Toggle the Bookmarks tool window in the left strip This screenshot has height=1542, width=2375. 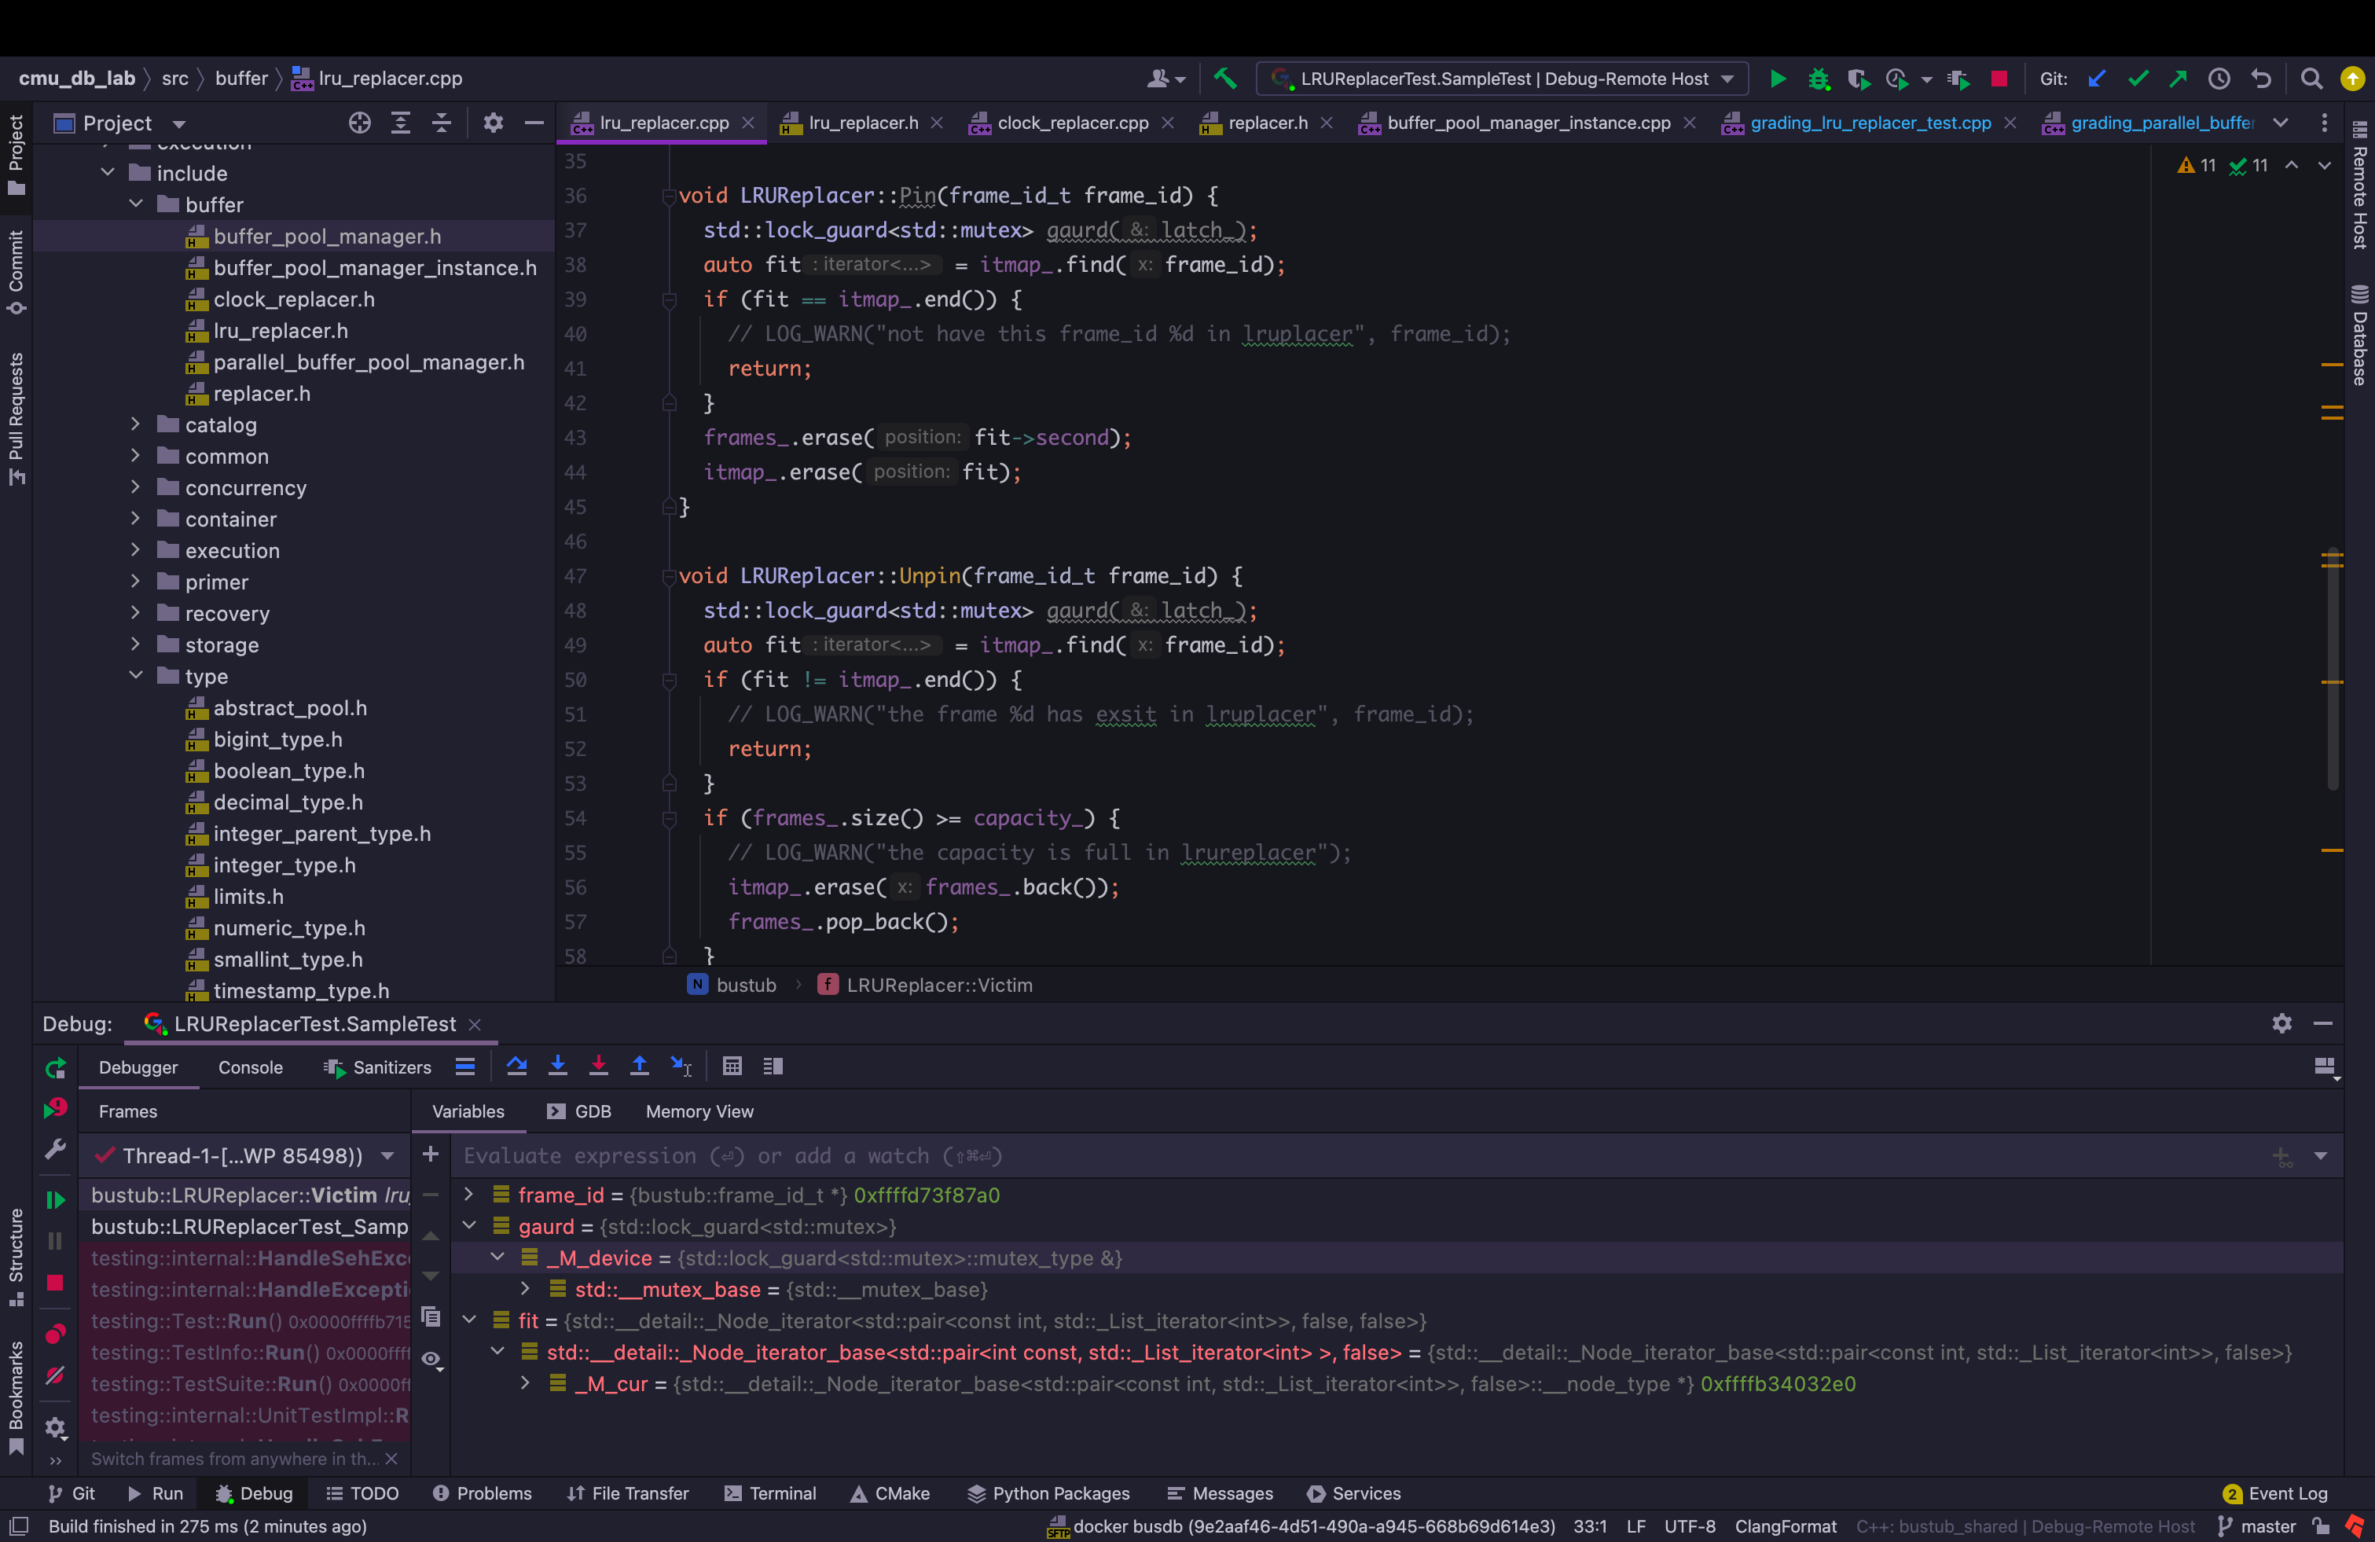(x=16, y=1397)
